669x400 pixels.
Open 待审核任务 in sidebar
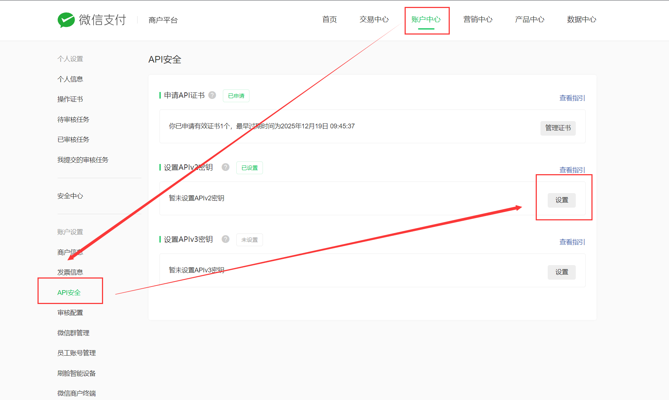pos(73,120)
